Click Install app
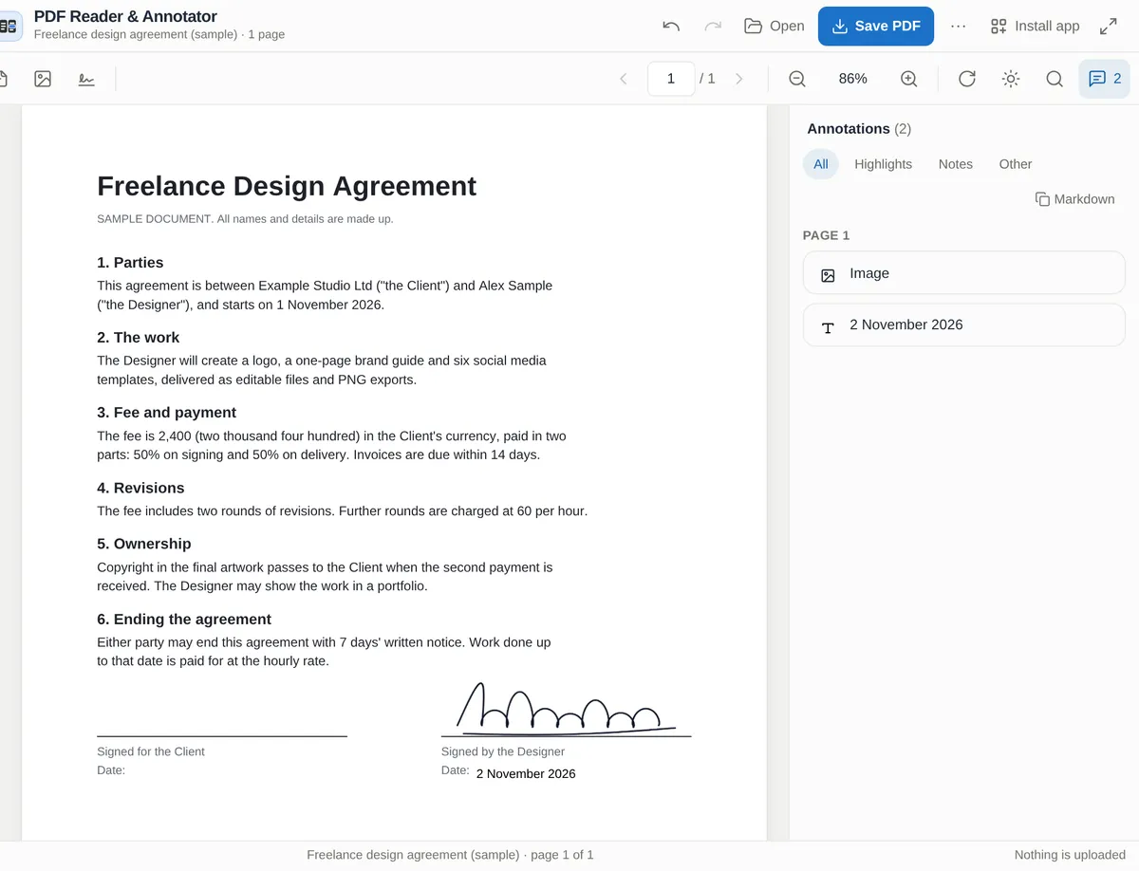The image size is (1139, 871). coord(1035,26)
